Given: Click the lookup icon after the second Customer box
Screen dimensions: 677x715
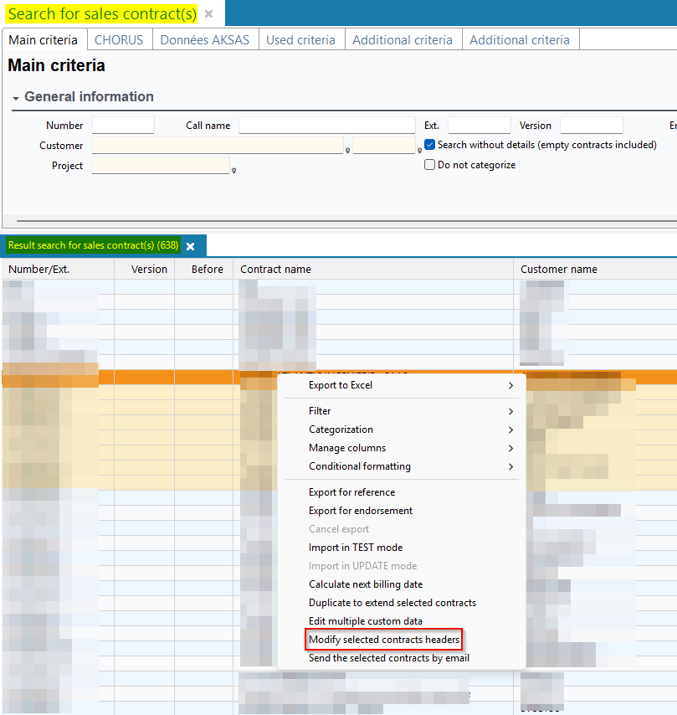Looking at the screenshot, I should (419, 151).
